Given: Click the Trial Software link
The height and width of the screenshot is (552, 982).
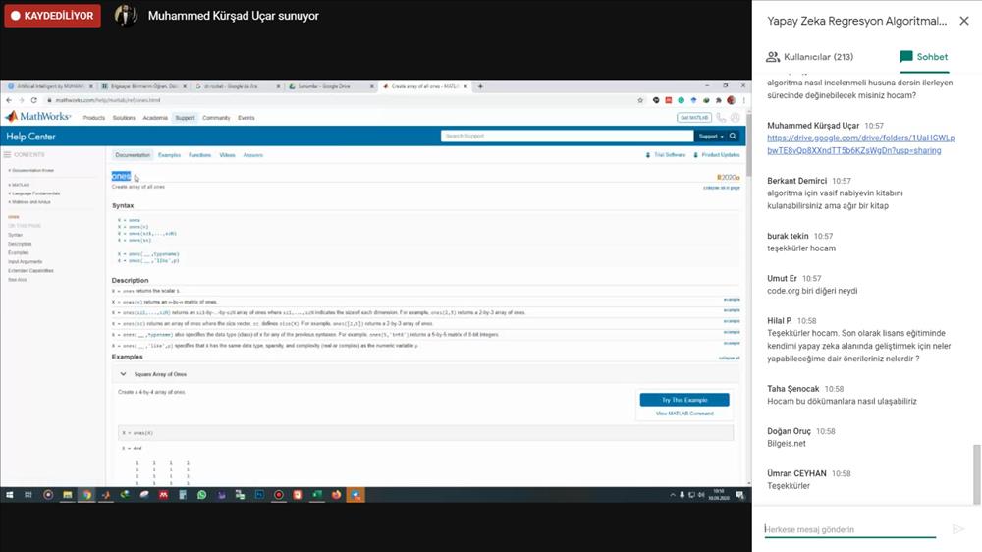Looking at the screenshot, I should coord(666,155).
